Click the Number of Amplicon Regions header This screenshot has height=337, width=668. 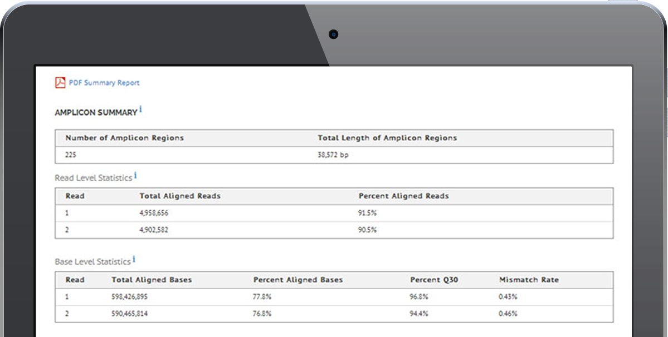click(x=124, y=138)
